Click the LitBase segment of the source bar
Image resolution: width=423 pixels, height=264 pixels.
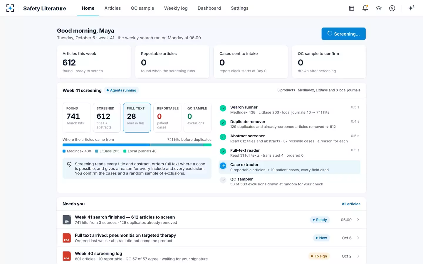[177, 145]
